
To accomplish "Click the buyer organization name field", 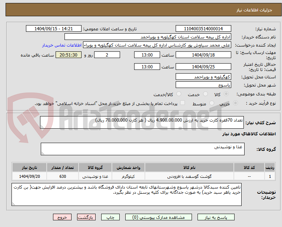I will pos(148,37).
